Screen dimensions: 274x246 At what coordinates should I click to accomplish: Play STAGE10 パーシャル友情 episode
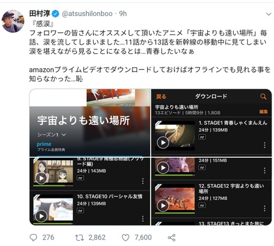pos(41,216)
